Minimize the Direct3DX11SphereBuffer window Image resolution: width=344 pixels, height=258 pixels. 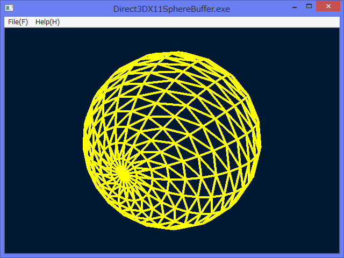pos(295,6)
